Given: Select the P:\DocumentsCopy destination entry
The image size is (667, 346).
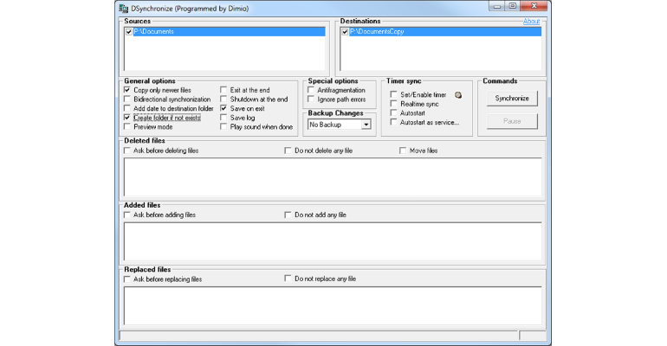Looking at the screenshot, I should coord(445,31).
